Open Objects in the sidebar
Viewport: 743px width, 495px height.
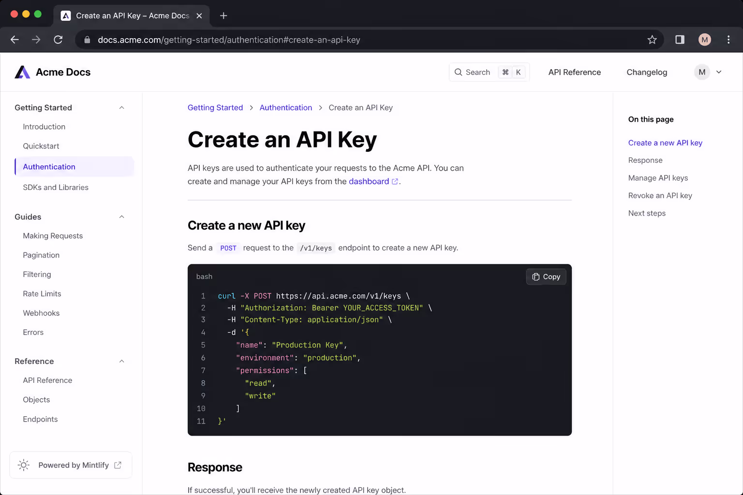pos(36,400)
